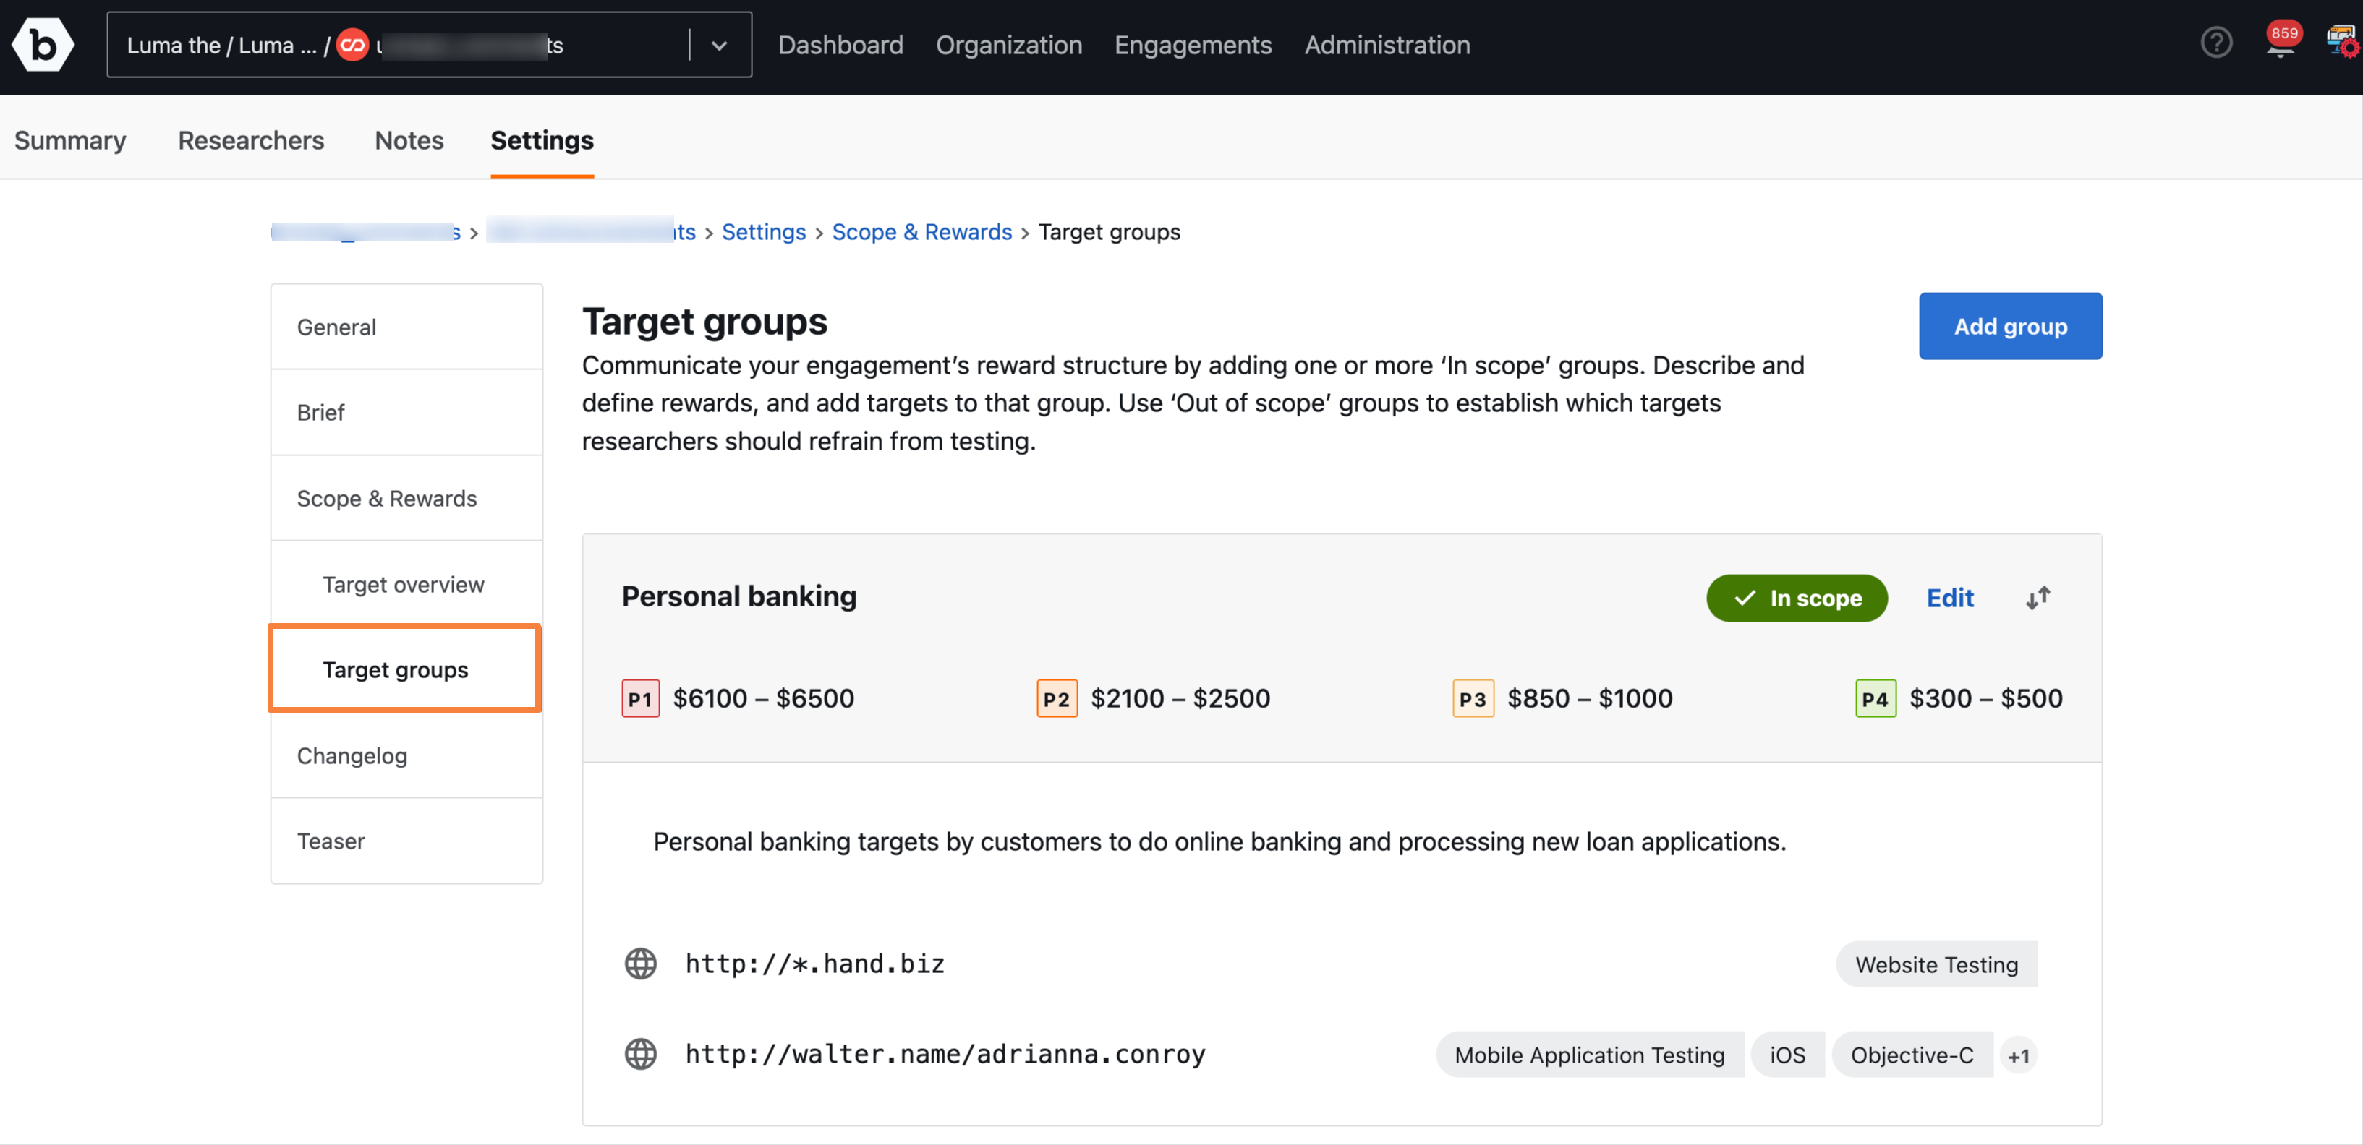The height and width of the screenshot is (1145, 2363).
Task: Click the Personal banking targets description text
Action: coord(1219,841)
